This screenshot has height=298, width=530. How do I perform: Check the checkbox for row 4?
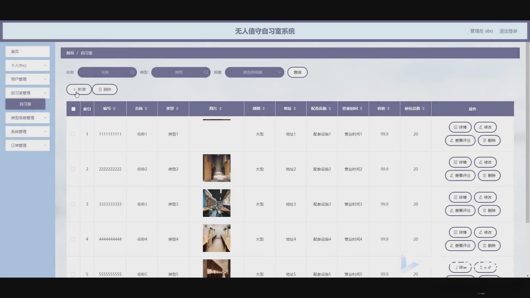(x=73, y=239)
